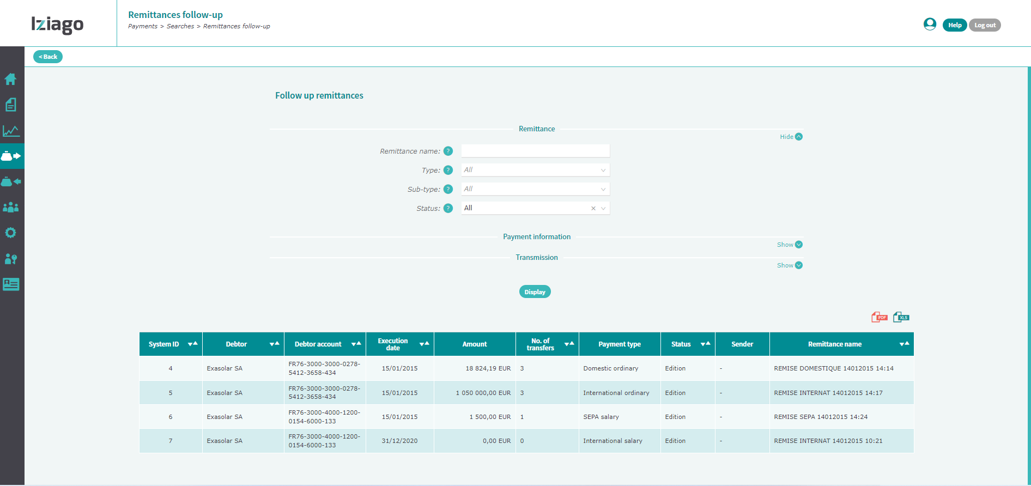Sort by System ID column arrows
The image size is (1031, 486).
(193, 344)
